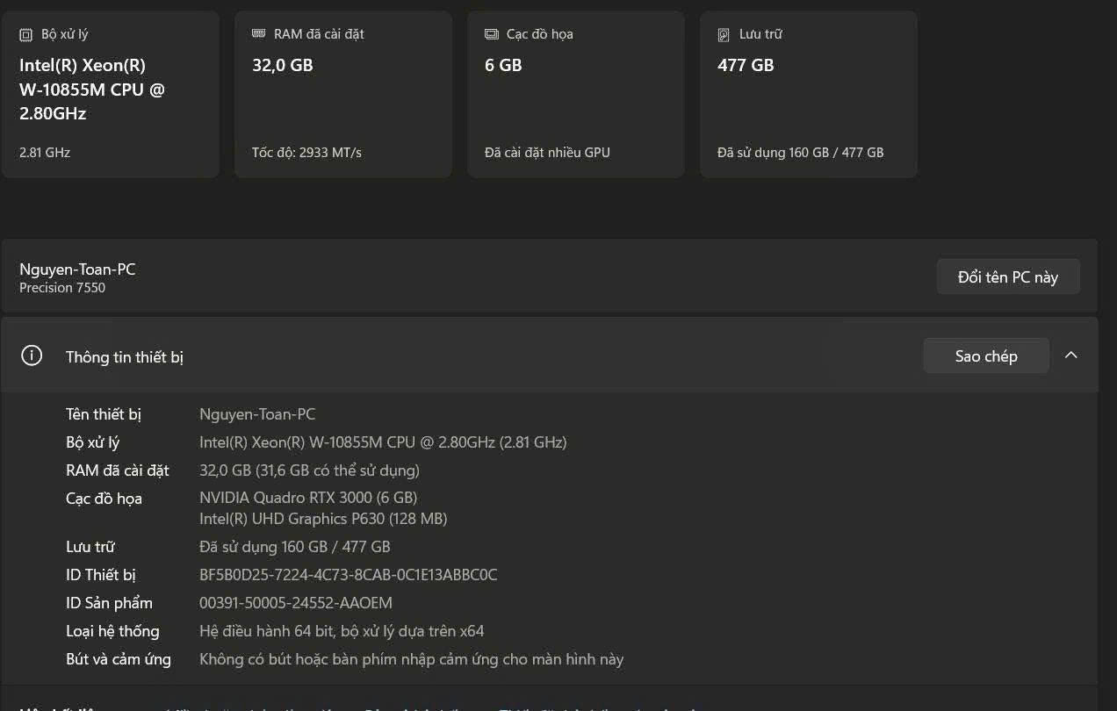
Task: Open the RAM đã cài đặt 32,0 GB card
Action: coord(343,94)
